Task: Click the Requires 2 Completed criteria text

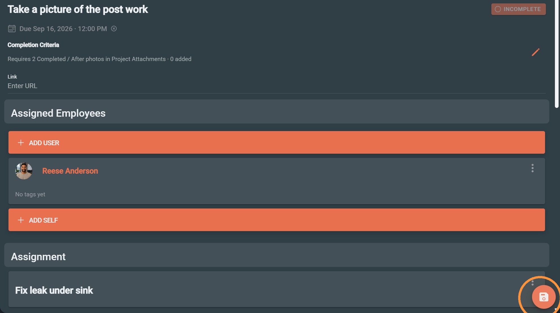Action: (x=99, y=59)
